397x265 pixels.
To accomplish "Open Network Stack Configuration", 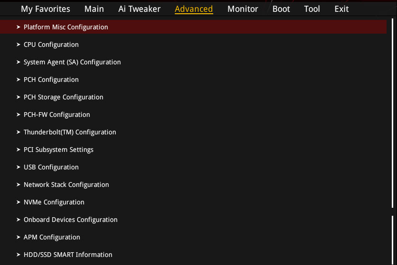I will pyautogui.click(x=66, y=185).
